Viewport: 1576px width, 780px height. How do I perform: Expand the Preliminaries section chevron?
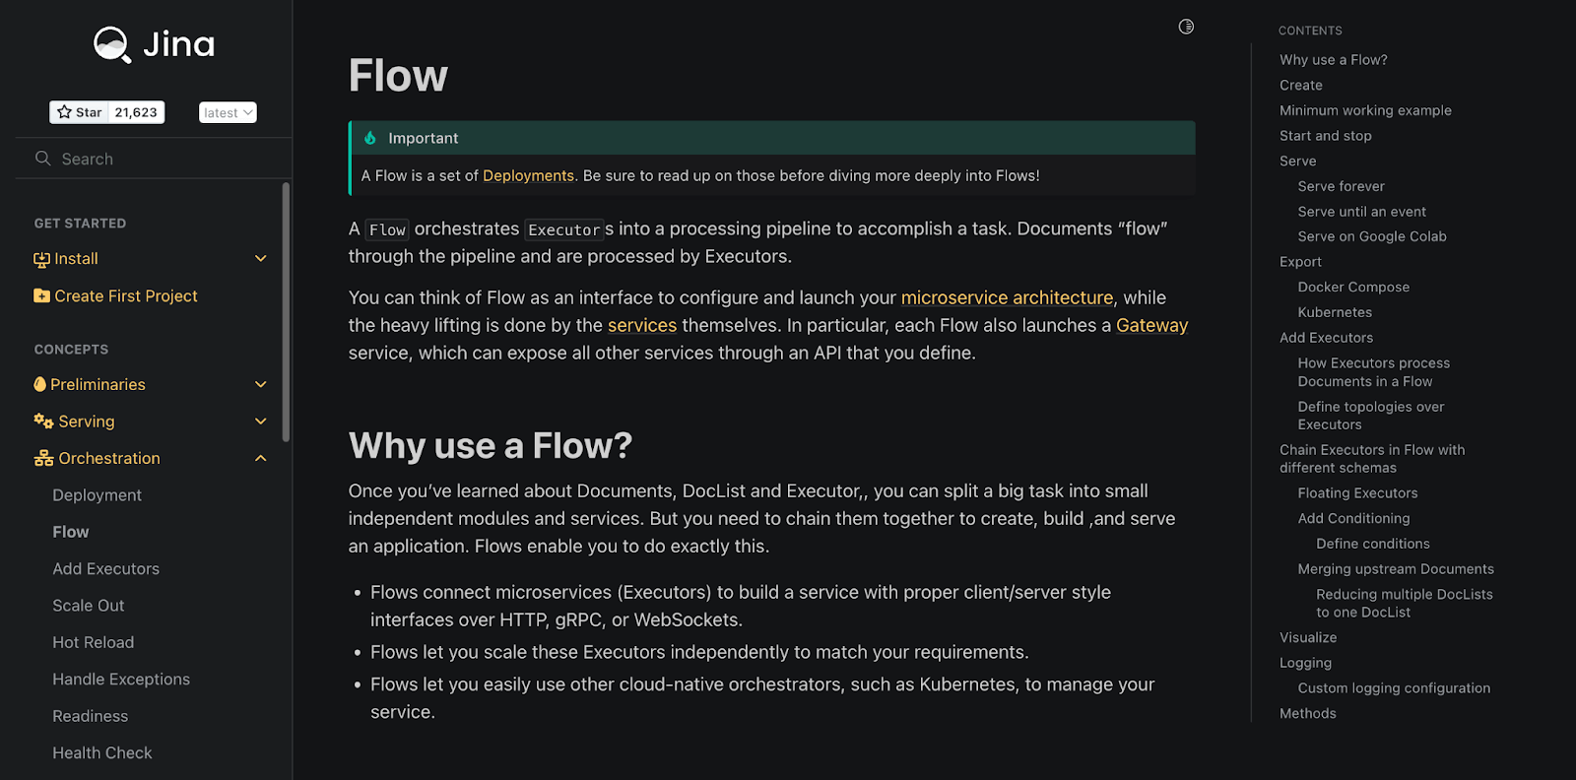261,384
